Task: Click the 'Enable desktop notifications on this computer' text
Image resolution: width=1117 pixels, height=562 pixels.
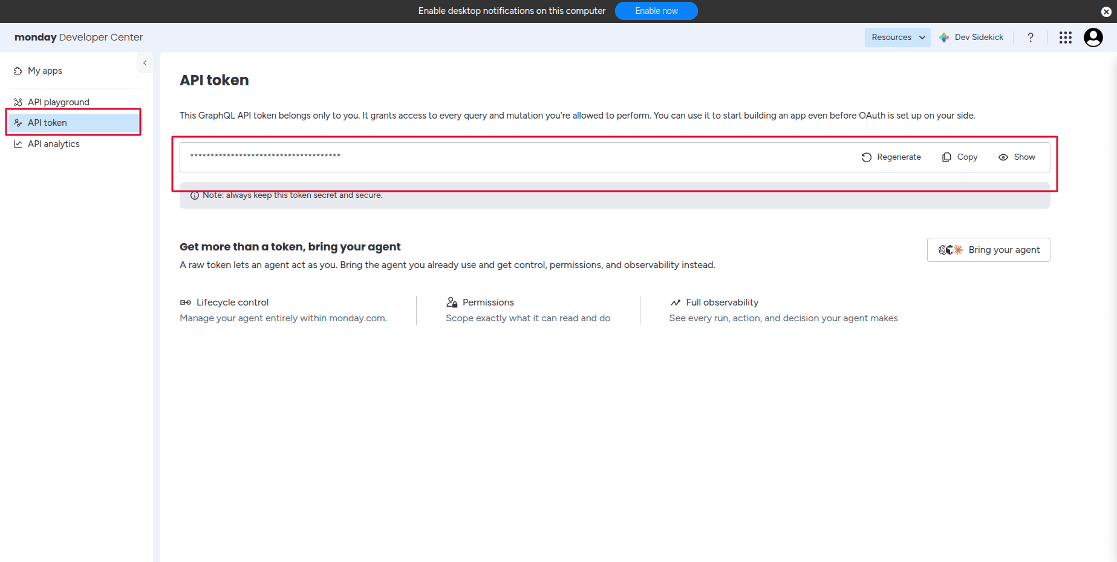Action: click(512, 11)
